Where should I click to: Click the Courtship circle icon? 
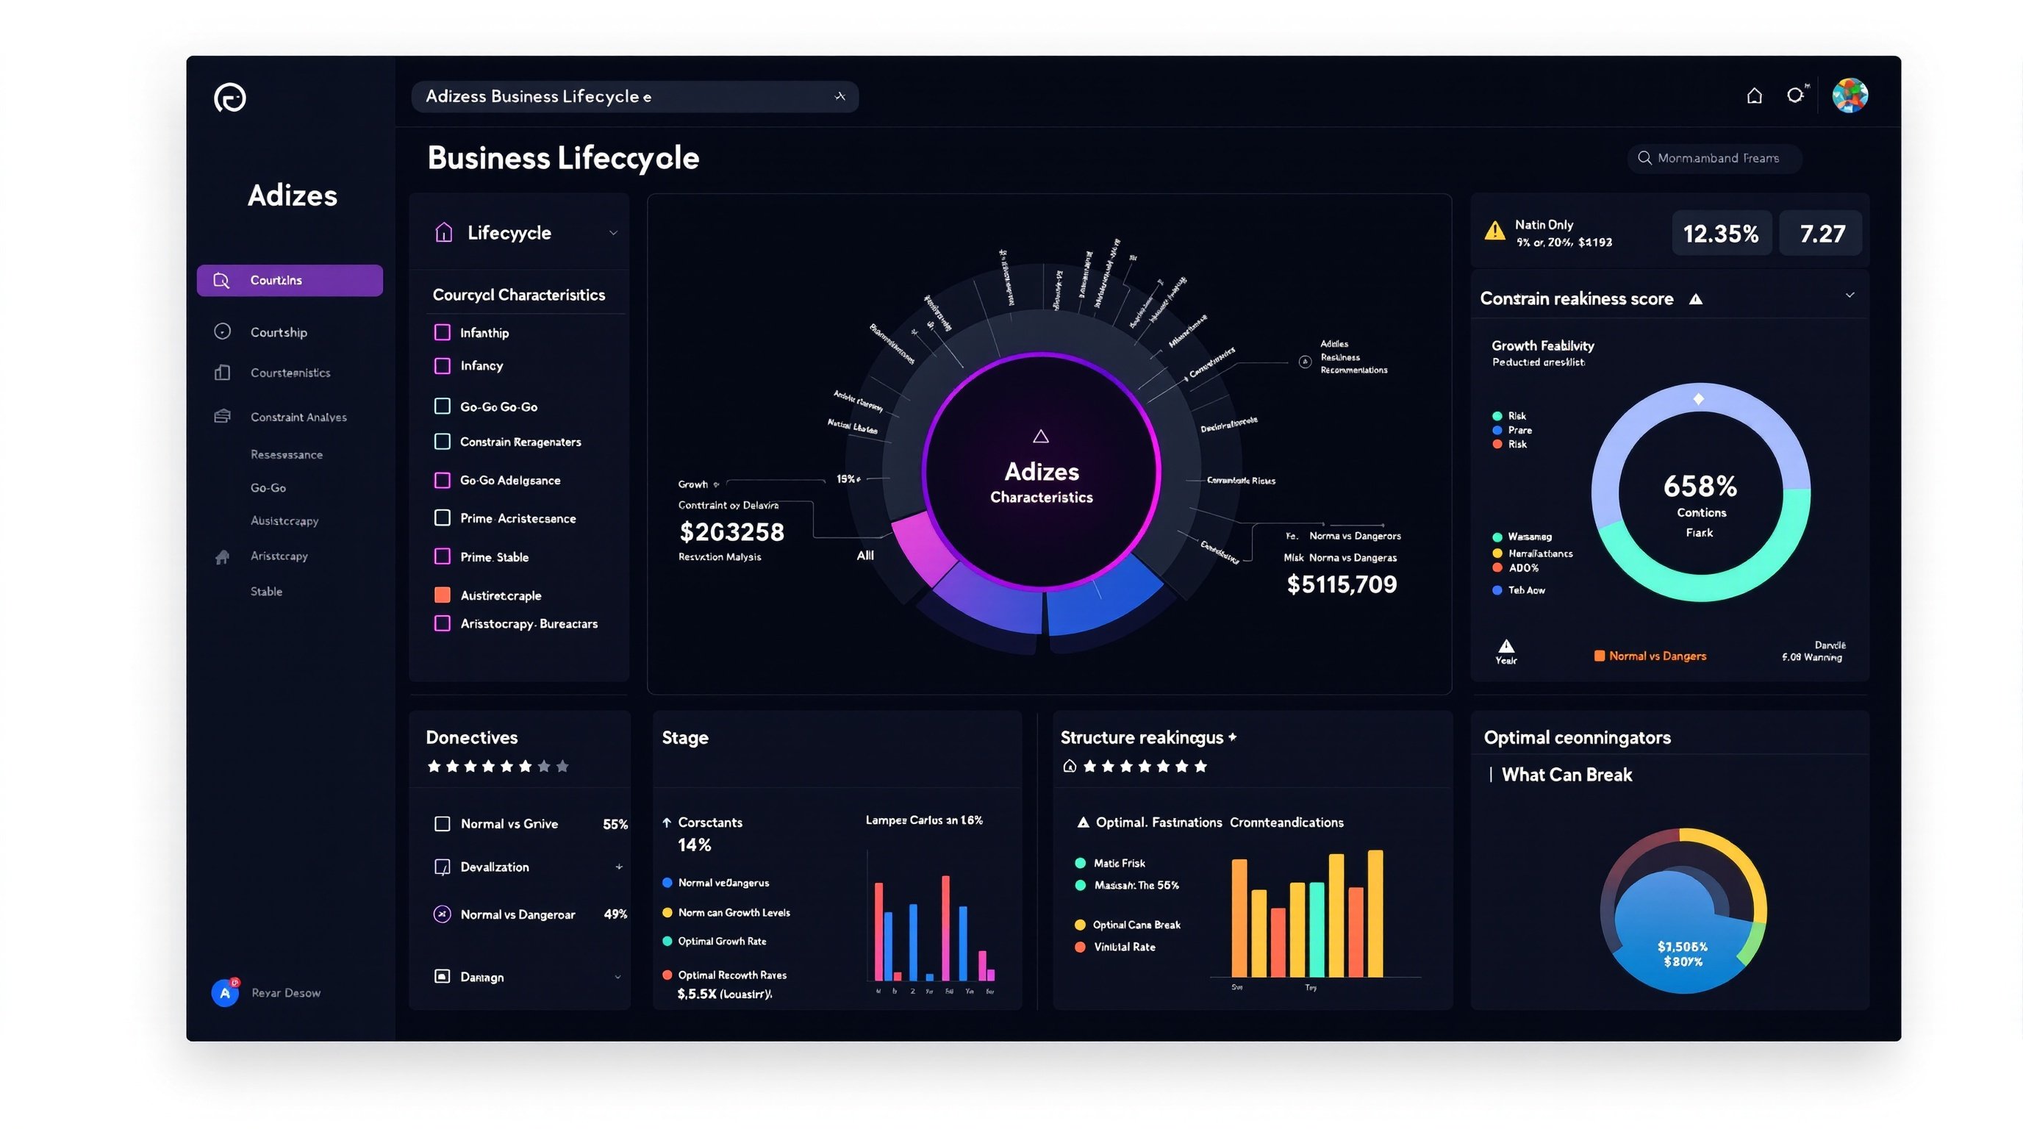[222, 331]
